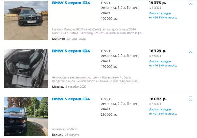Bookmark the 18 083 р. BMW listing
Image resolution: width=197 pixels, height=138 pixels.
[x=191, y=99]
